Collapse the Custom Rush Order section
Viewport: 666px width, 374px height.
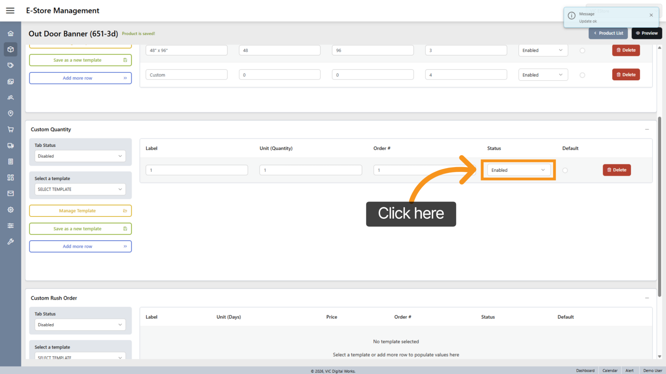647,298
